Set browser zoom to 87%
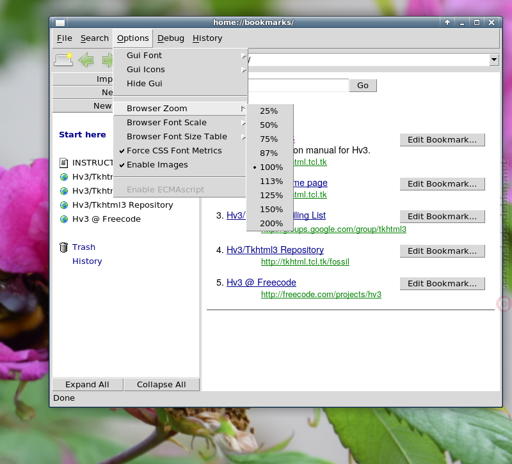The width and height of the screenshot is (512, 464). coord(269,153)
